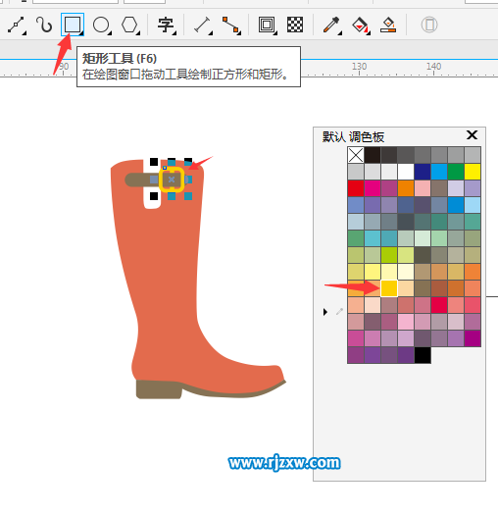Screen dimensions: 498x515
Task: Click the yellow buckle on the boot
Action: tap(172, 180)
